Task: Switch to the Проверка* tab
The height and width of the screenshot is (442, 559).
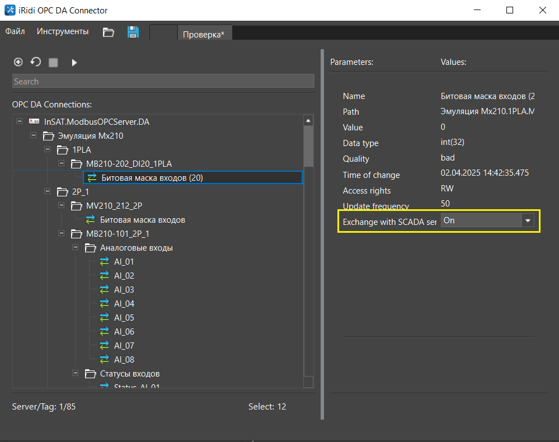Action: click(204, 34)
